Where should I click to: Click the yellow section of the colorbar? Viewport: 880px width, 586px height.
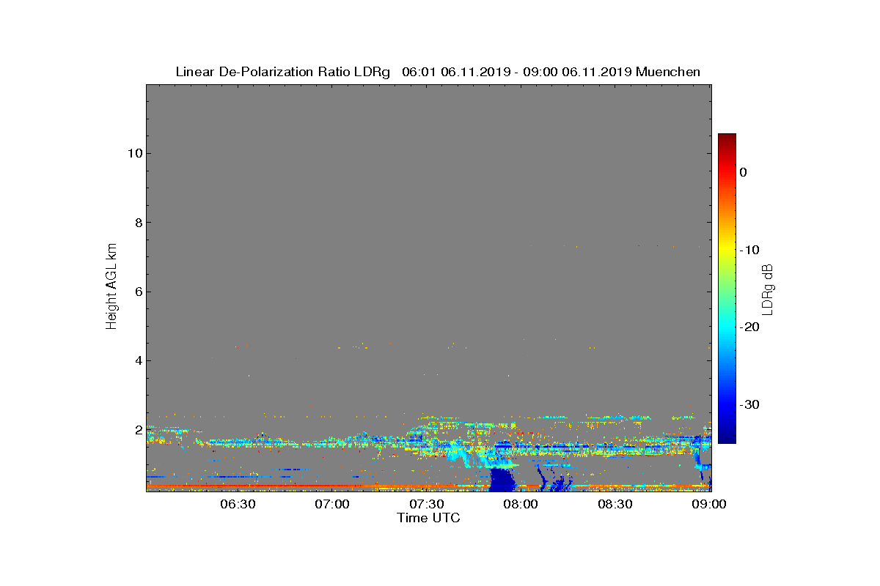727,250
